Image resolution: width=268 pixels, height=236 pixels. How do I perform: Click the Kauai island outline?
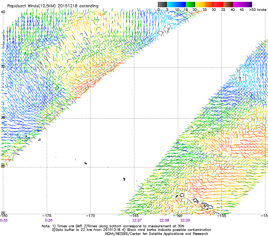[182, 195]
